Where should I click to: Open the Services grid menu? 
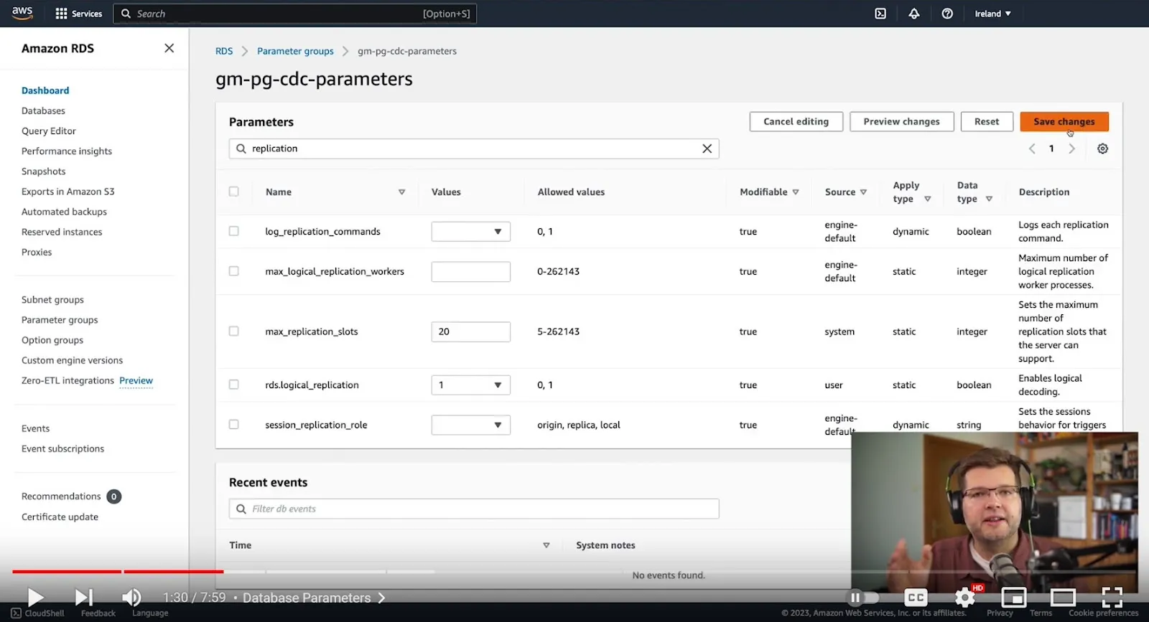(79, 14)
